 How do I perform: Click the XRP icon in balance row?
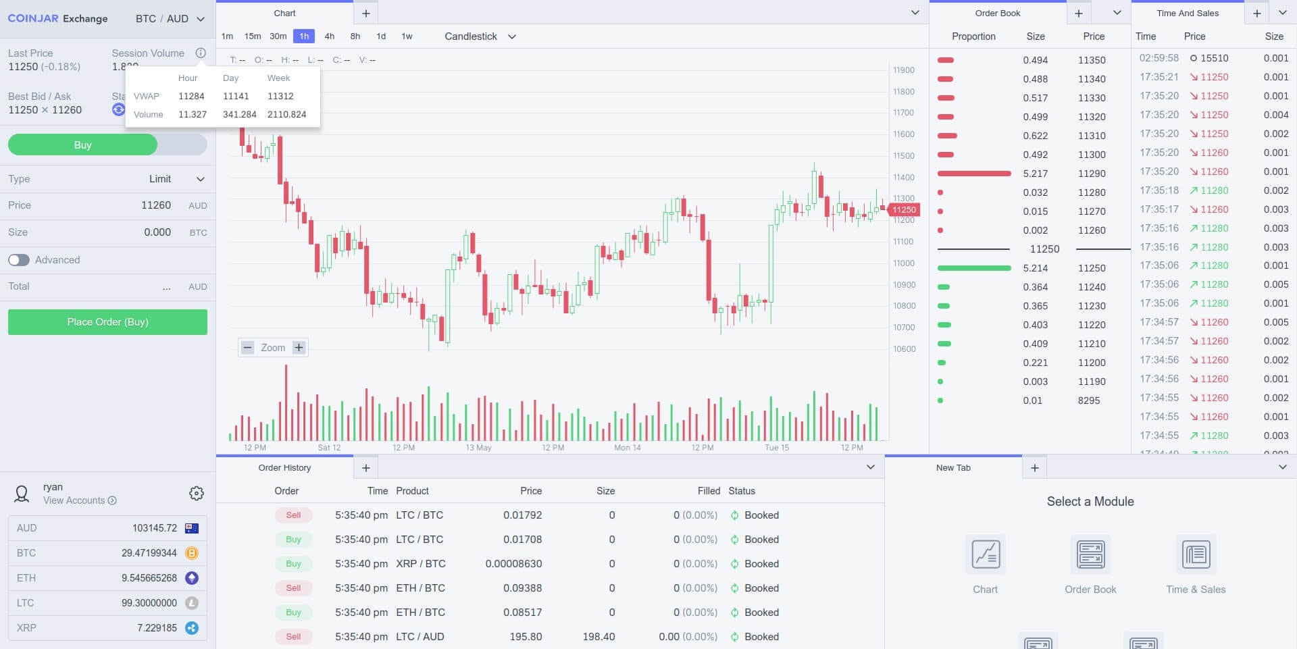point(192,628)
